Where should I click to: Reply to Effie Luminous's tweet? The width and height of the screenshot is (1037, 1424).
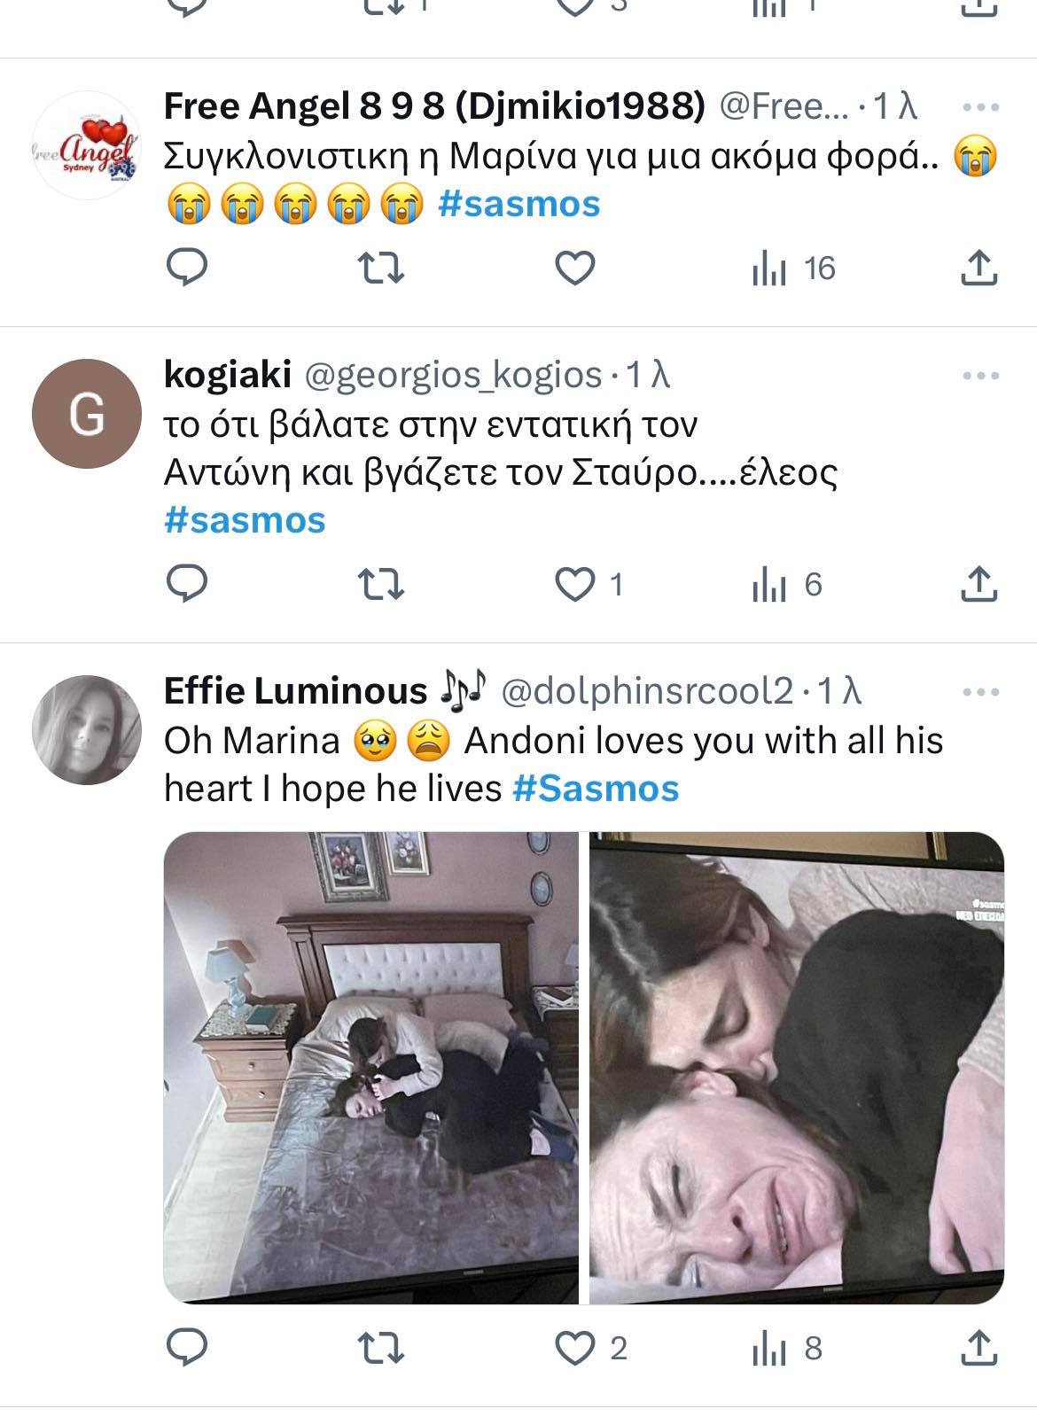point(187,1348)
